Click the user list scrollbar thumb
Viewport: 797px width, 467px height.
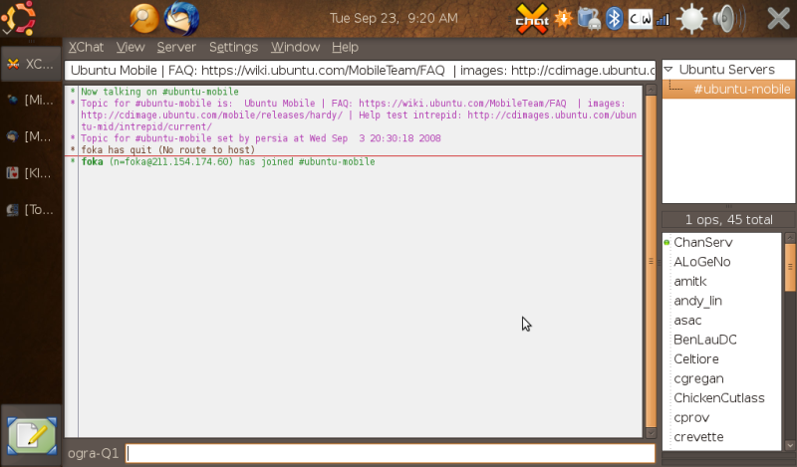click(790, 267)
